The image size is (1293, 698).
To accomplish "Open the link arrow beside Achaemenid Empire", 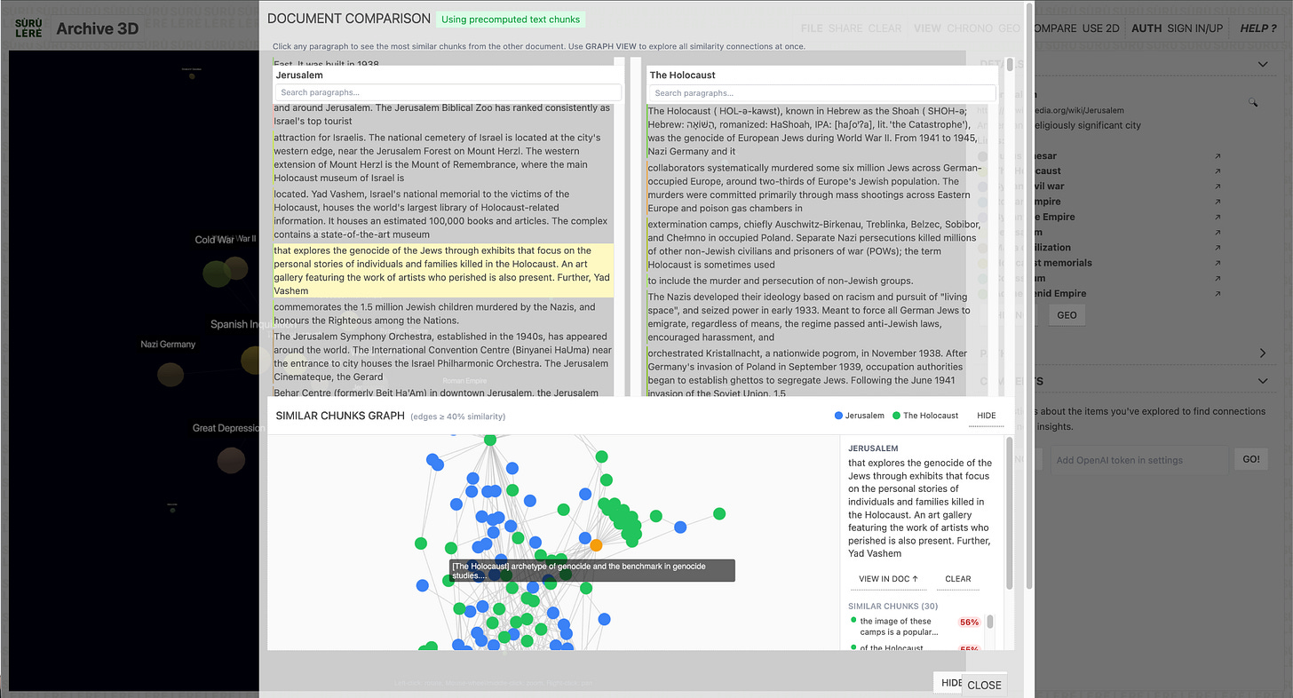I will 1218,294.
